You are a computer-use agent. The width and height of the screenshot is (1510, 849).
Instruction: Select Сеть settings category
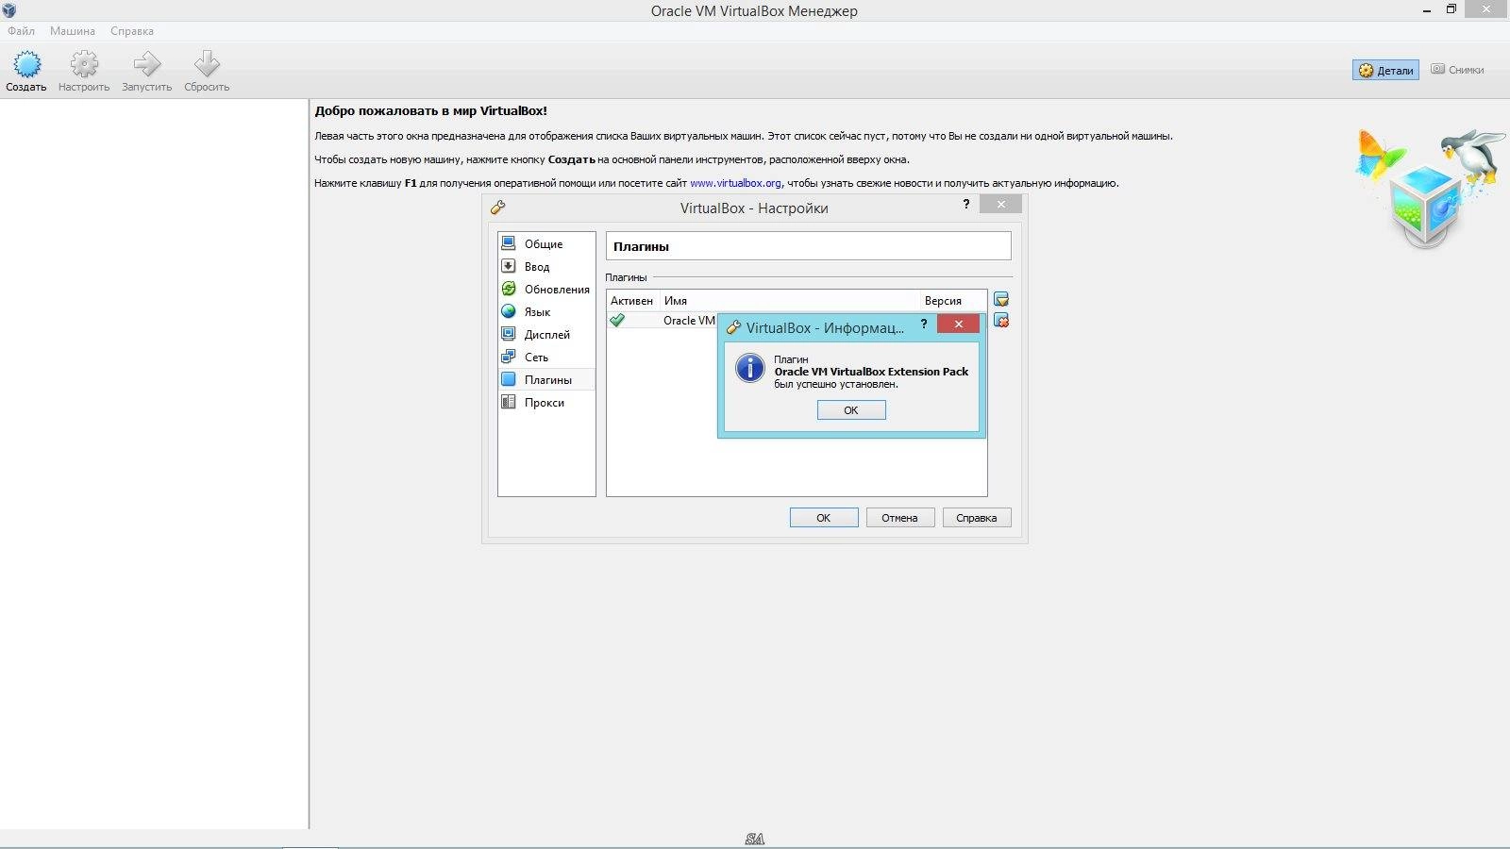[x=546, y=357]
